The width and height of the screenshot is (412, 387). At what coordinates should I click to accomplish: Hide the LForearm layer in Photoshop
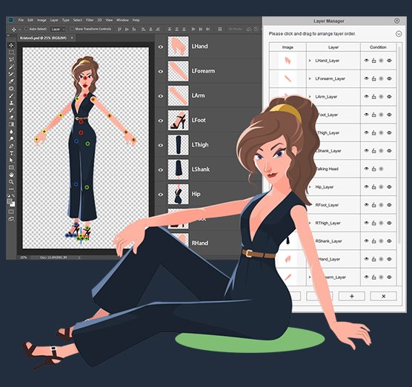click(x=161, y=71)
